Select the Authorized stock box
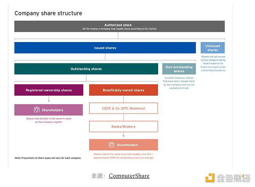Image resolution: width=255 pixels, height=187 pixels. point(119,26)
